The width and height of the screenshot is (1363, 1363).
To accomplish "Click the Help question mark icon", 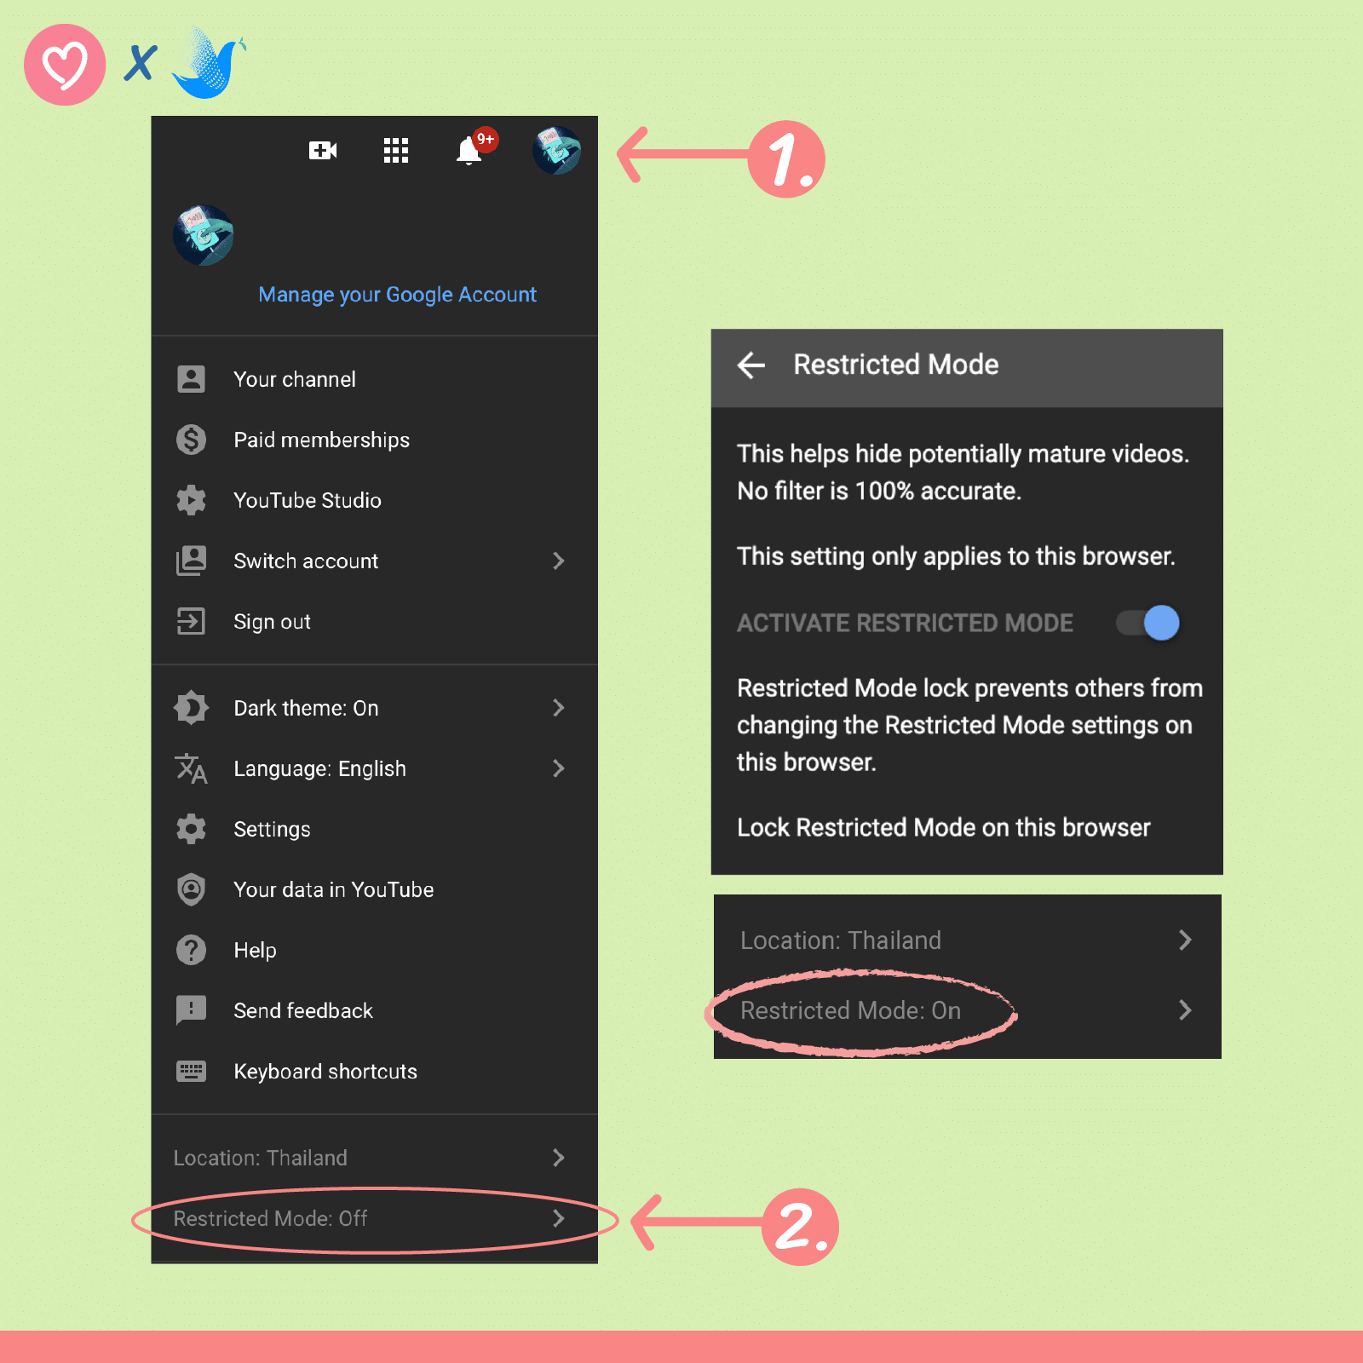I will [x=191, y=950].
